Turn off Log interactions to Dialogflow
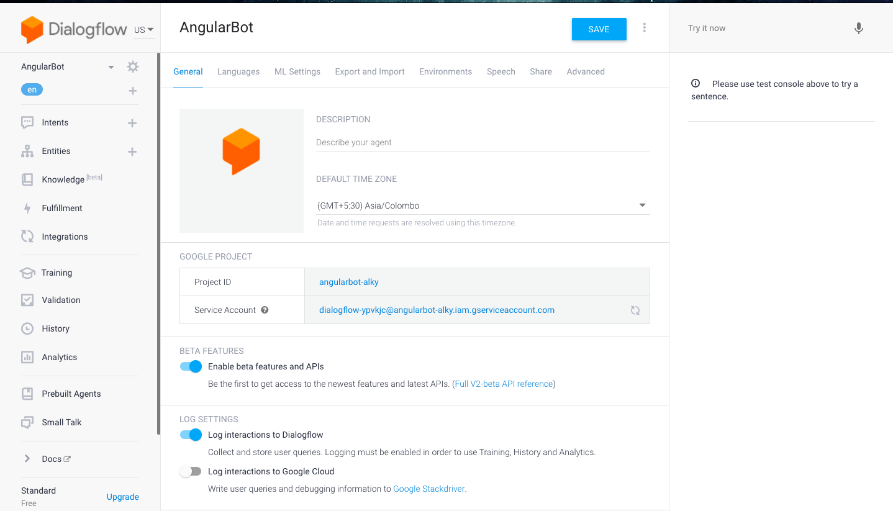 point(191,435)
